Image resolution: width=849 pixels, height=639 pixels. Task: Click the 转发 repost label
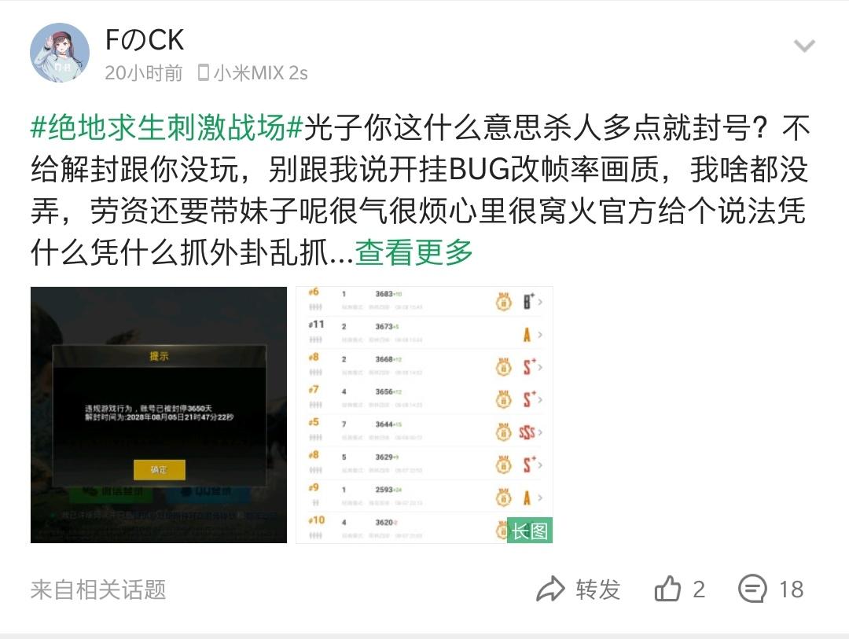click(x=597, y=589)
